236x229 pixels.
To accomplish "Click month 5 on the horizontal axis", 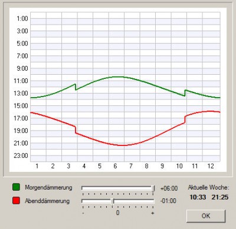I will pos(100,166).
